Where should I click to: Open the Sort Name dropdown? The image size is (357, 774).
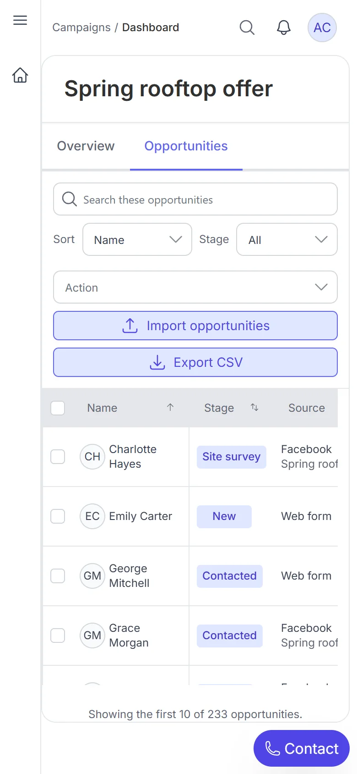(x=137, y=239)
